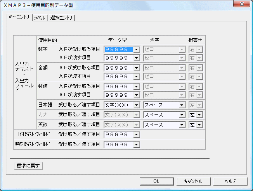The height and width of the screenshot is (191, 253).
Task: Click the 標準に戻す button
Action: pos(28,166)
